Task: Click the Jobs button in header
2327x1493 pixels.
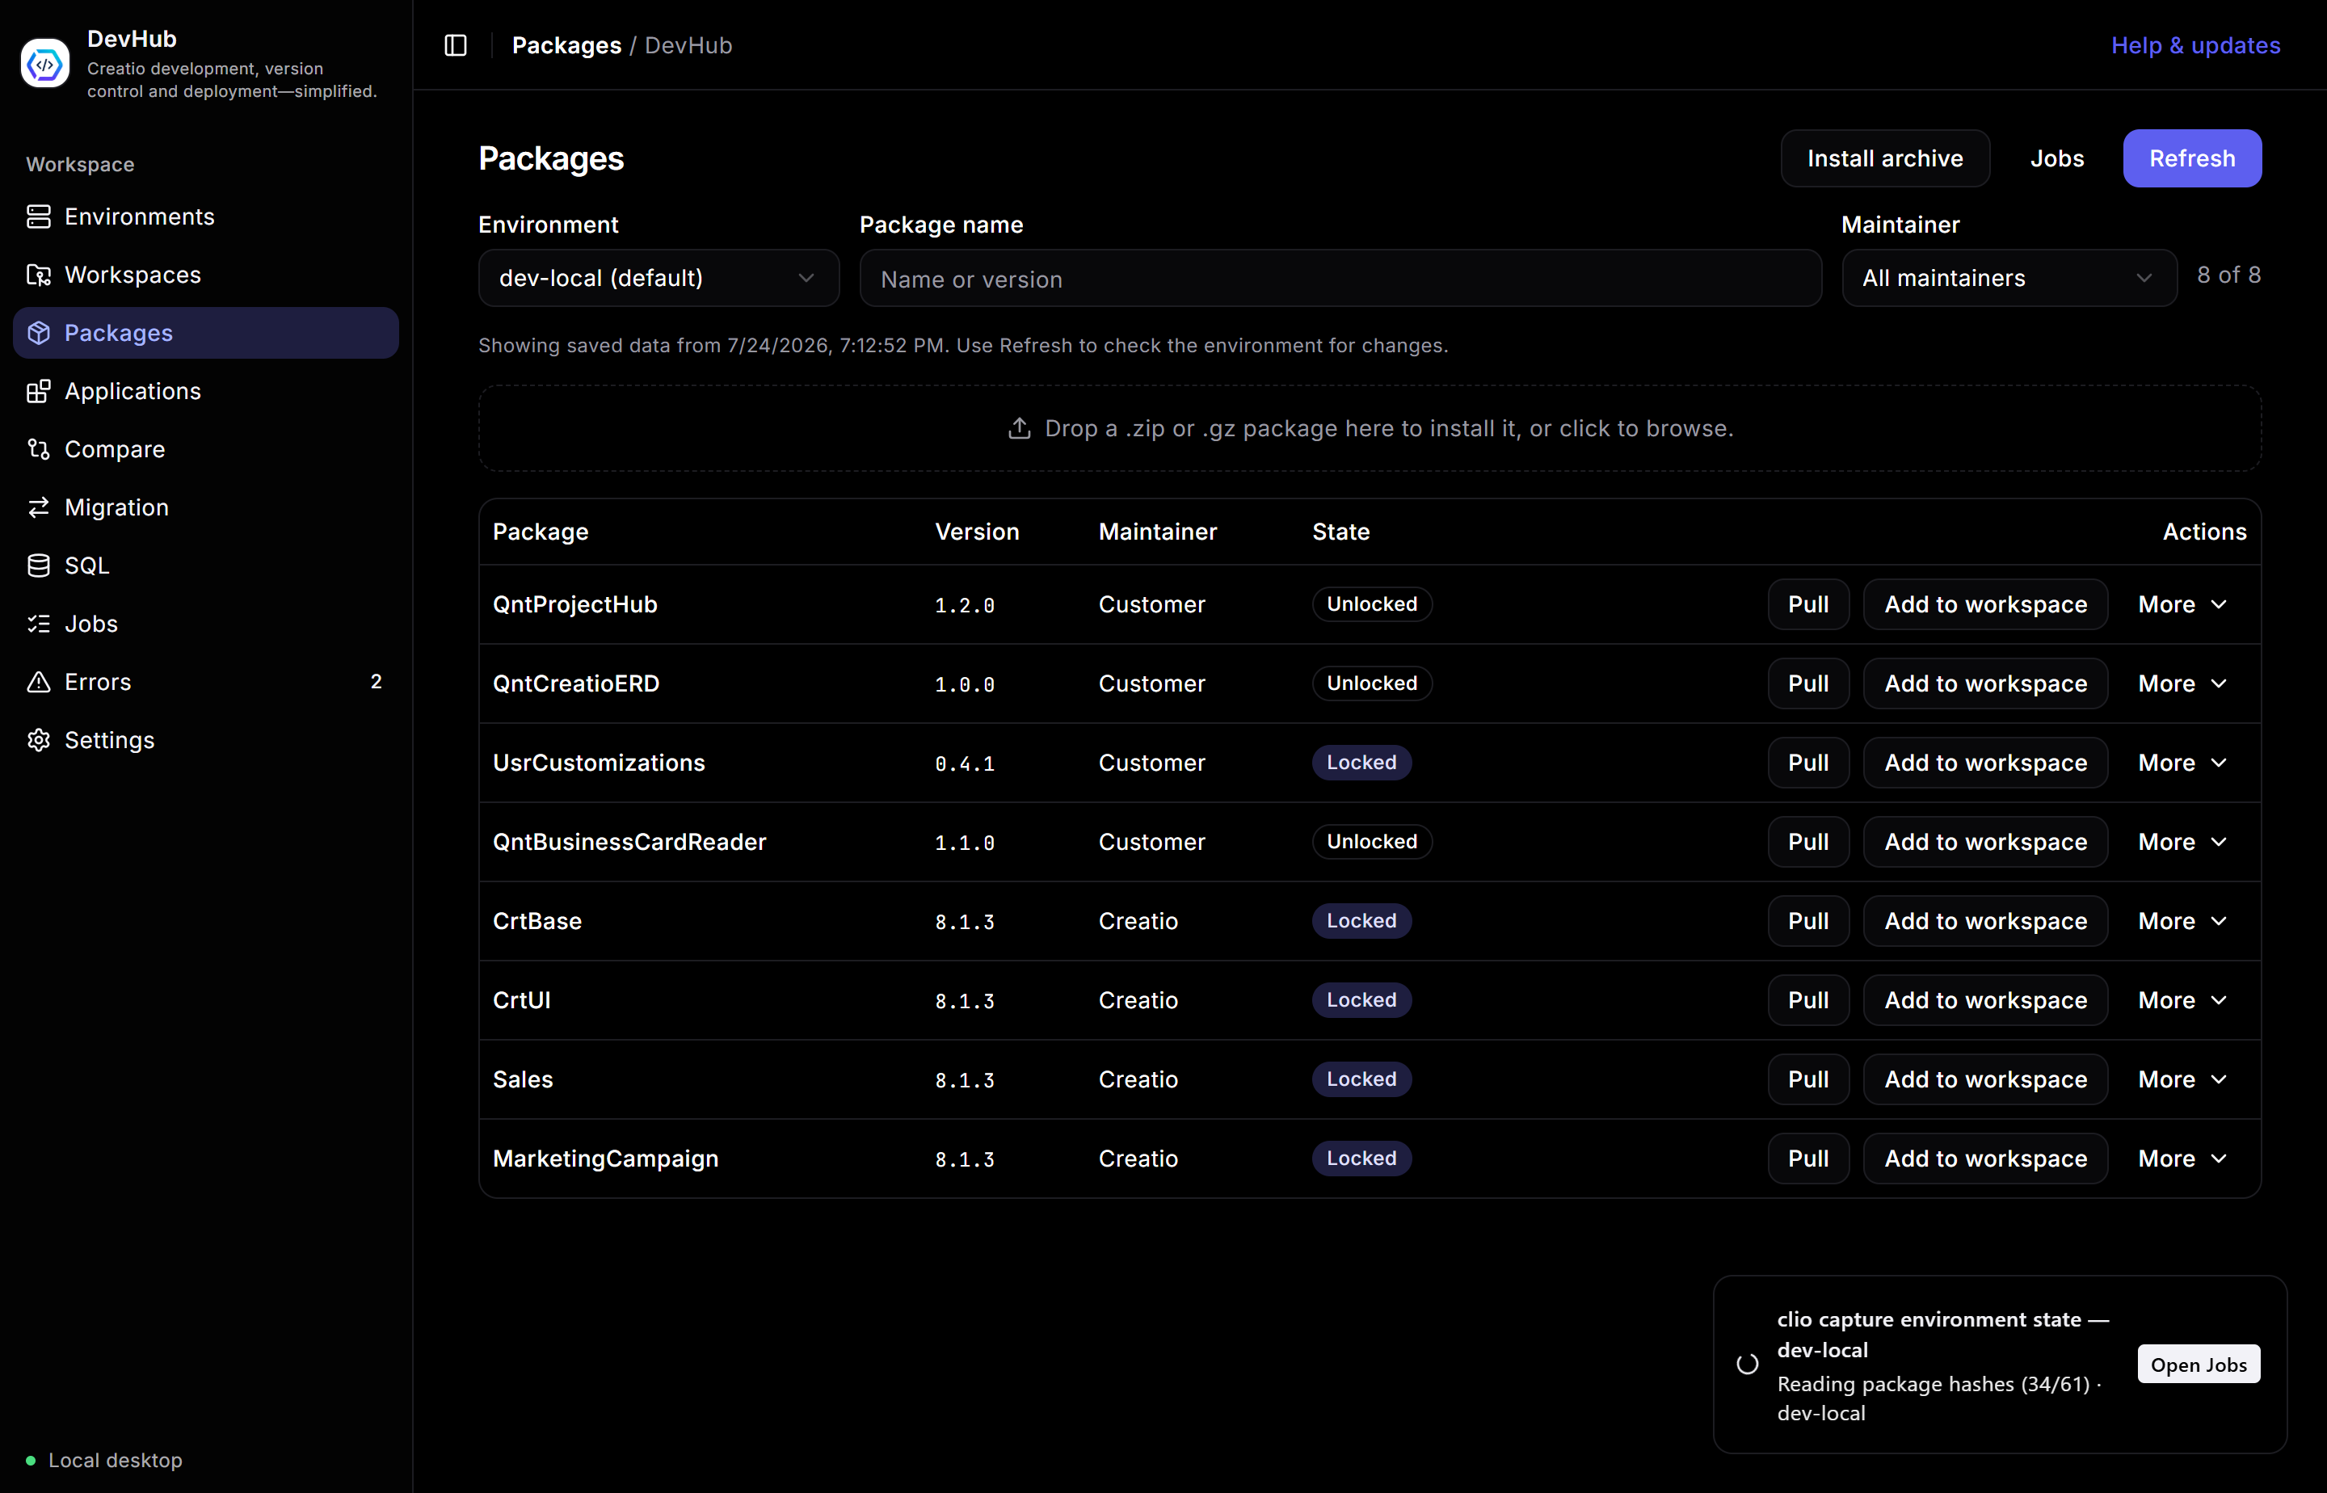Action: [x=2056, y=158]
